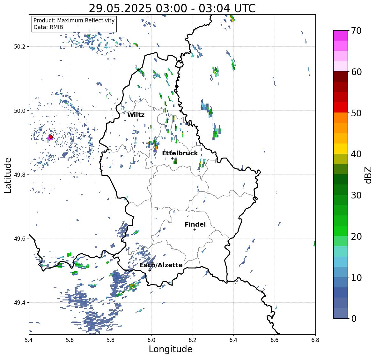The image size is (376, 357).
Task: Click the plus marker below Findel label
Action: coord(195,230)
